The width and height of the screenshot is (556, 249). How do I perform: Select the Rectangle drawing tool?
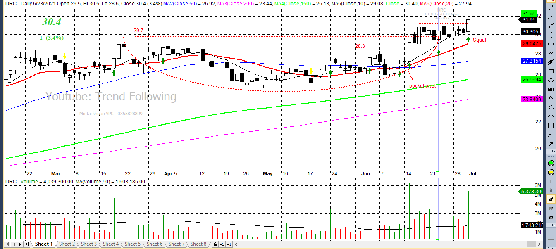551,71
